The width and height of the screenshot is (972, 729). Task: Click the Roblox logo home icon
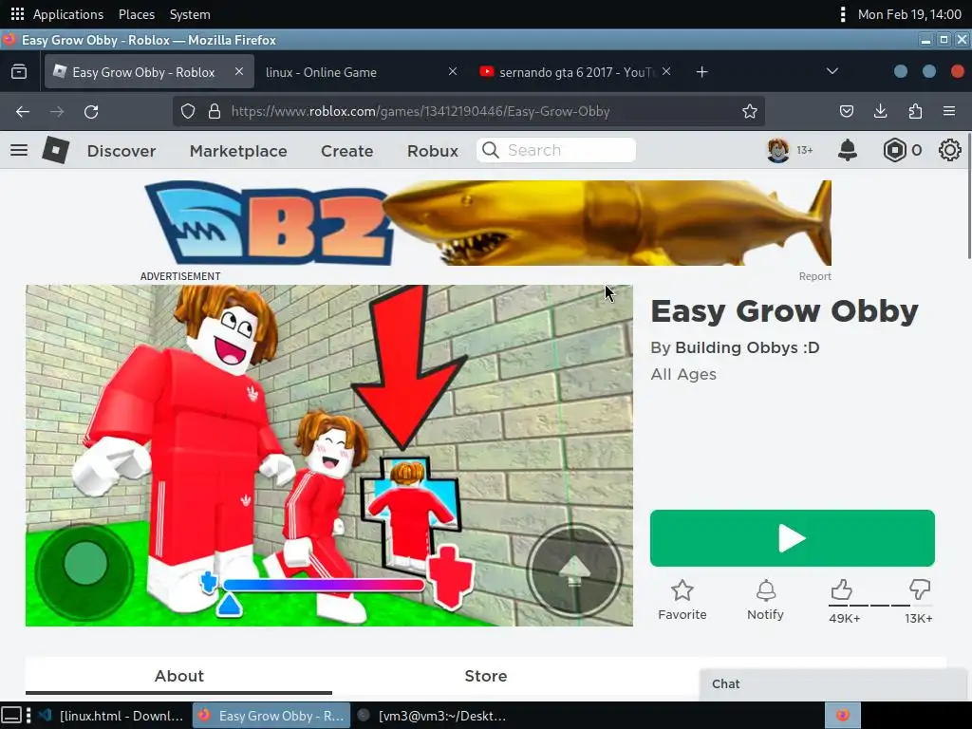(x=55, y=150)
